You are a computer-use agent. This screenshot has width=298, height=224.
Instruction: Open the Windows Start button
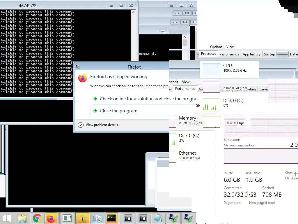coord(7,218)
